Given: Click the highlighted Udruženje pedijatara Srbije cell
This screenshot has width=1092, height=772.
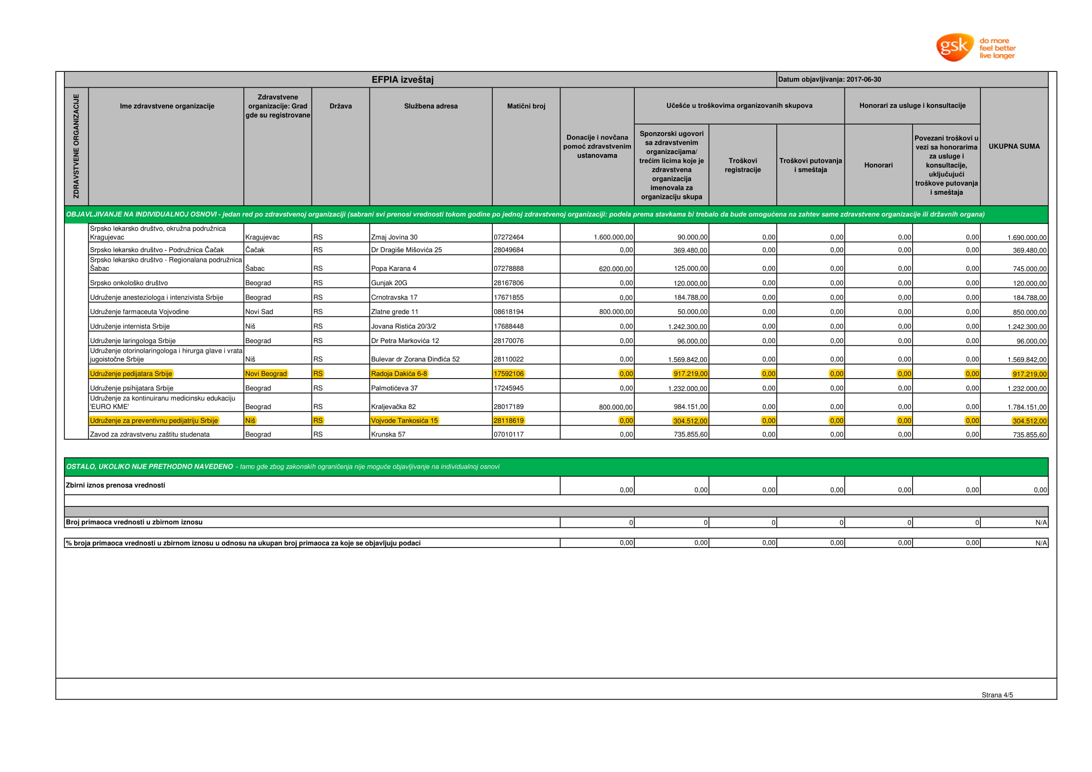Looking at the screenshot, I should [x=131, y=374].
